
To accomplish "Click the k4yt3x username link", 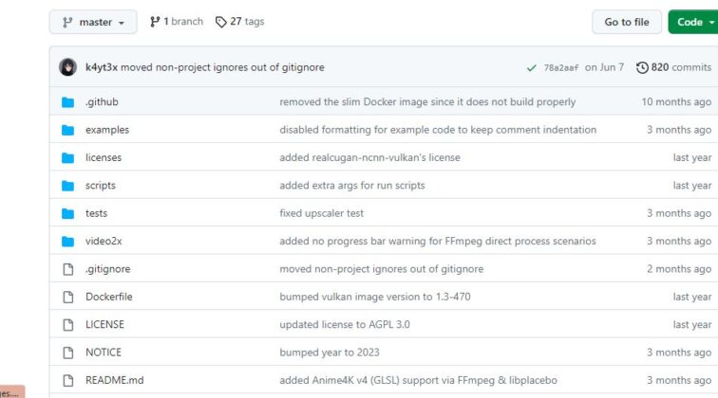I will (102, 67).
